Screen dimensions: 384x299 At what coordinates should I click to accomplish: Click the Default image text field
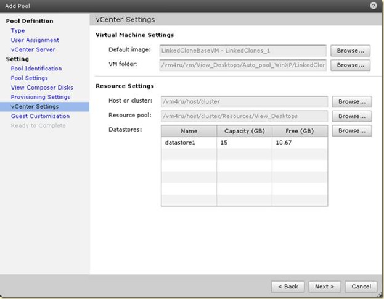coord(242,50)
